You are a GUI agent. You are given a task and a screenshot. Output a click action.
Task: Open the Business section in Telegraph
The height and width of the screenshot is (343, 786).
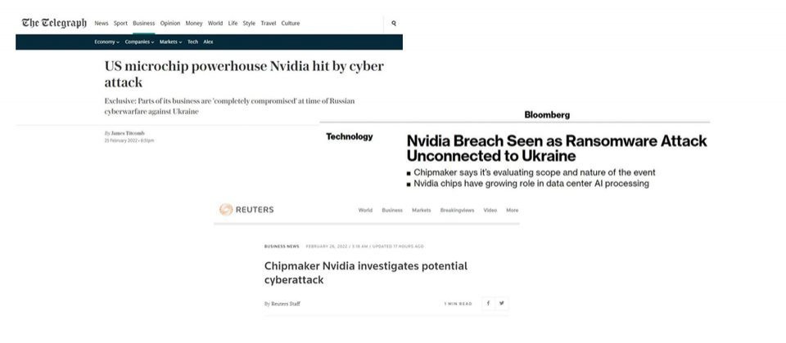[144, 23]
